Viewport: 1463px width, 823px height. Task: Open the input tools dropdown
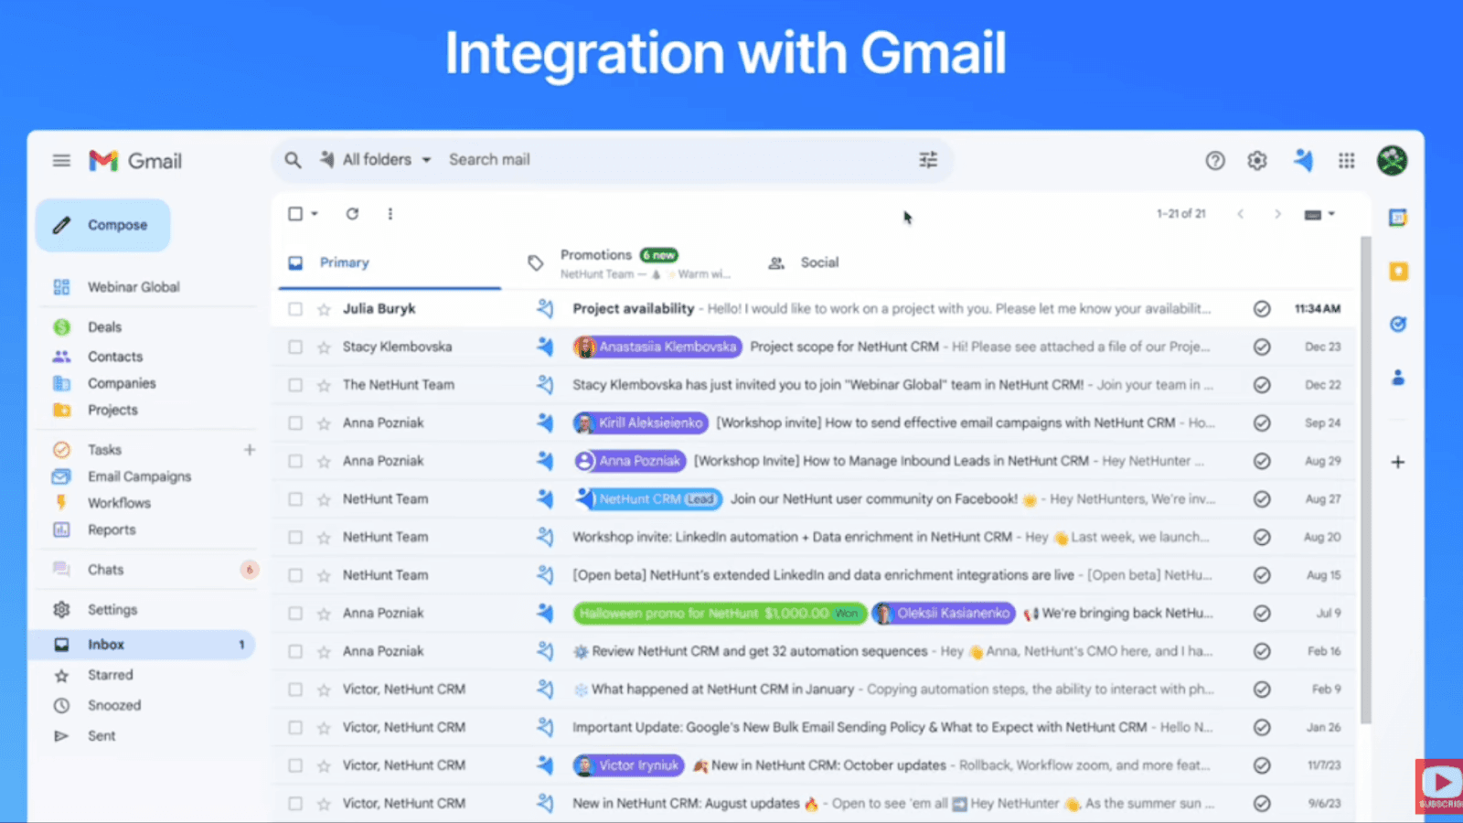(x=1319, y=214)
